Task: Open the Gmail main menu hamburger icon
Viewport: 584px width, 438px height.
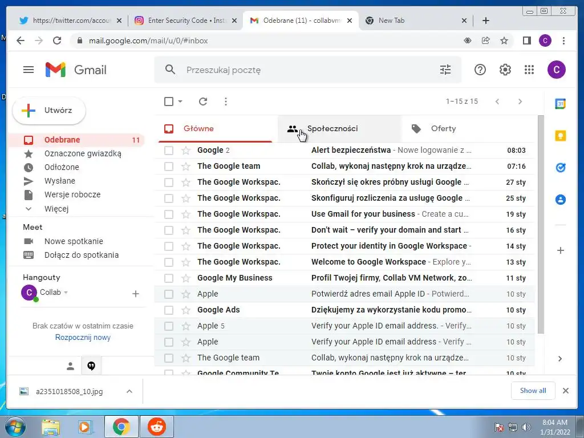Action: (29, 70)
